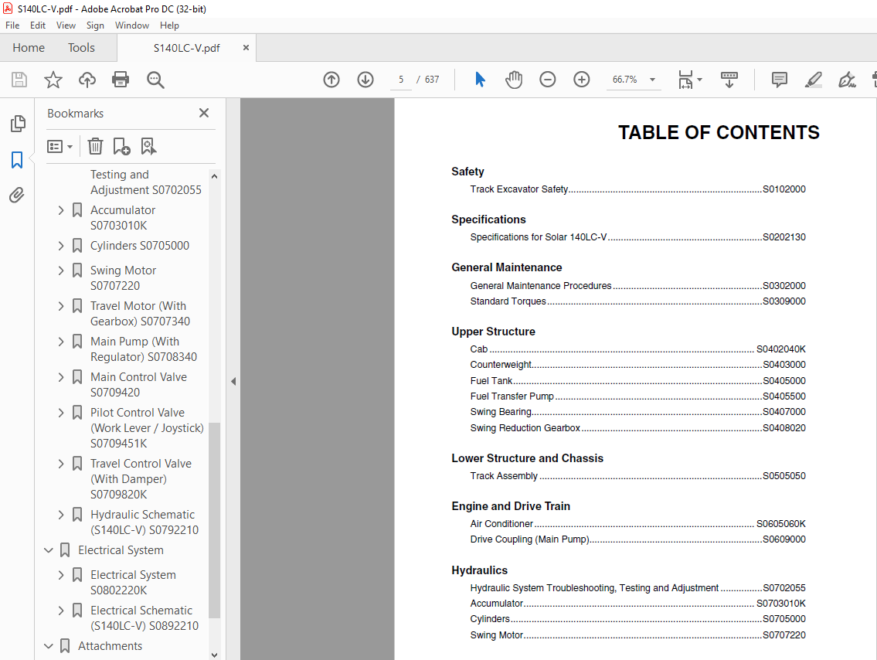The width and height of the screenshot is (877, 660).
Task: Add the document to starred favorites
Action: pyautogui.click(x=53, y=80)
